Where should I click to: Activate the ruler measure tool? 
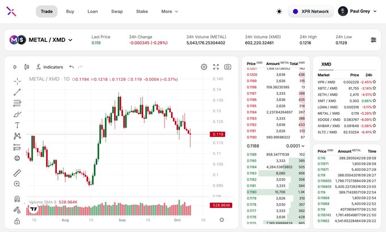tap(17, 173)
